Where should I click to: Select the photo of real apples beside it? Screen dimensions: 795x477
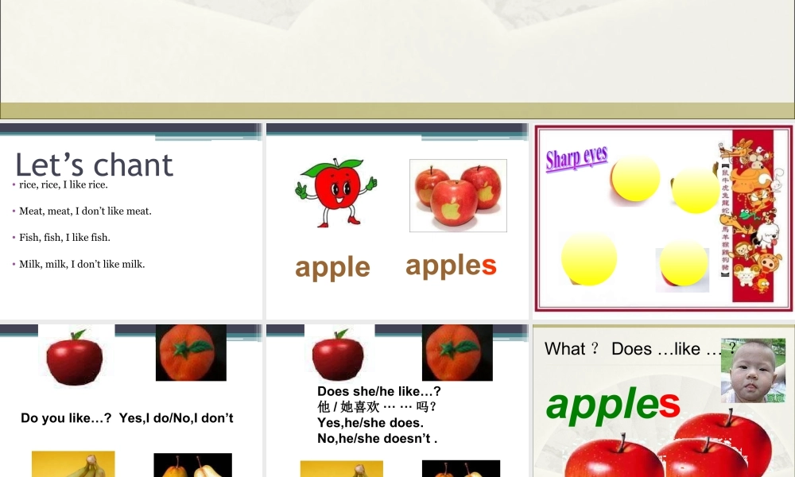(458, 195)
